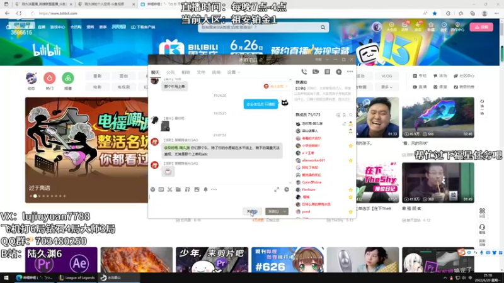Screen dimensions: 504x283
Task: Expand the QQ message input area with arrows icon
Action: (277, 190)
